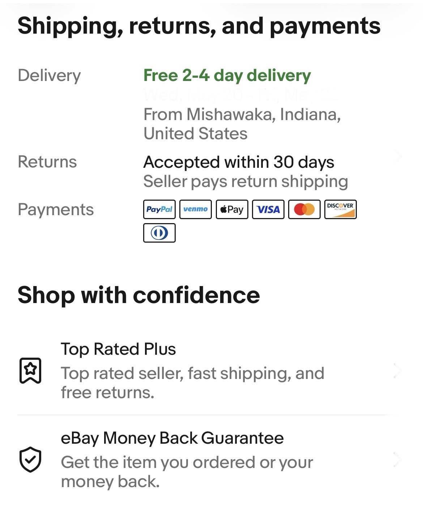
Task: Select eBay Money Back Guarantee title
Action: 172,438
